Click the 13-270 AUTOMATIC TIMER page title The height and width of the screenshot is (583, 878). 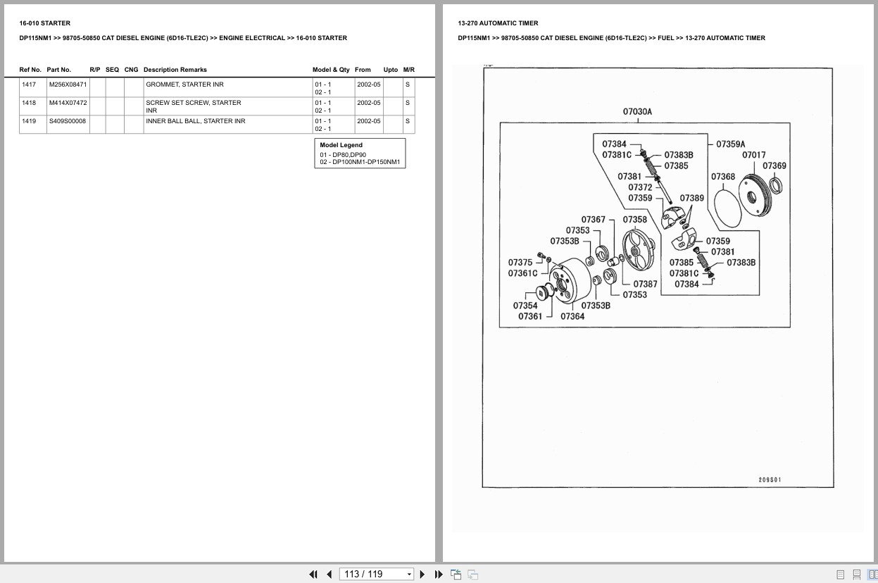click(x=498, y=23)
